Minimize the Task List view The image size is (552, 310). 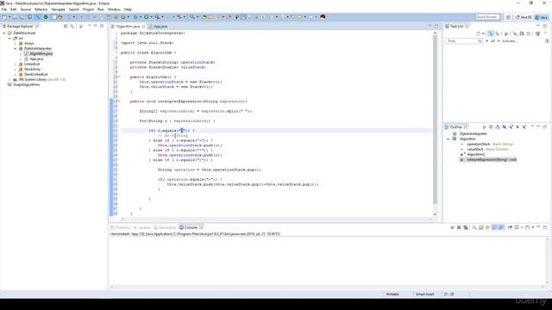pyautogui.click(x=538, y=26)
